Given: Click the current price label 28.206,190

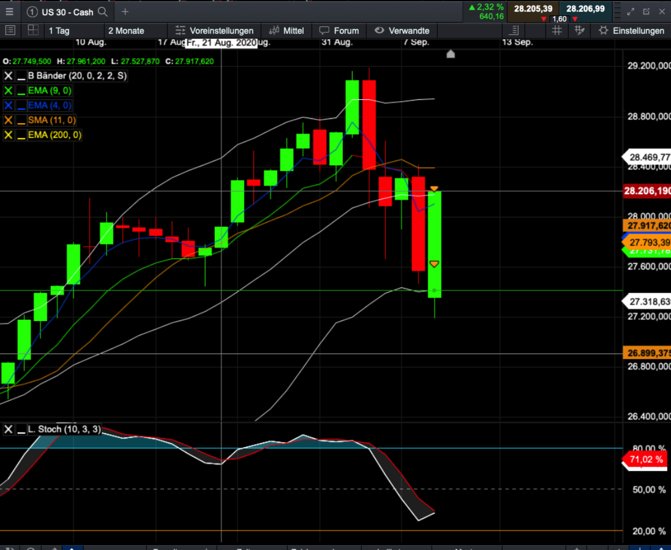Looking at the screenshot, I should pyautogui.click(x=647, y=190).
